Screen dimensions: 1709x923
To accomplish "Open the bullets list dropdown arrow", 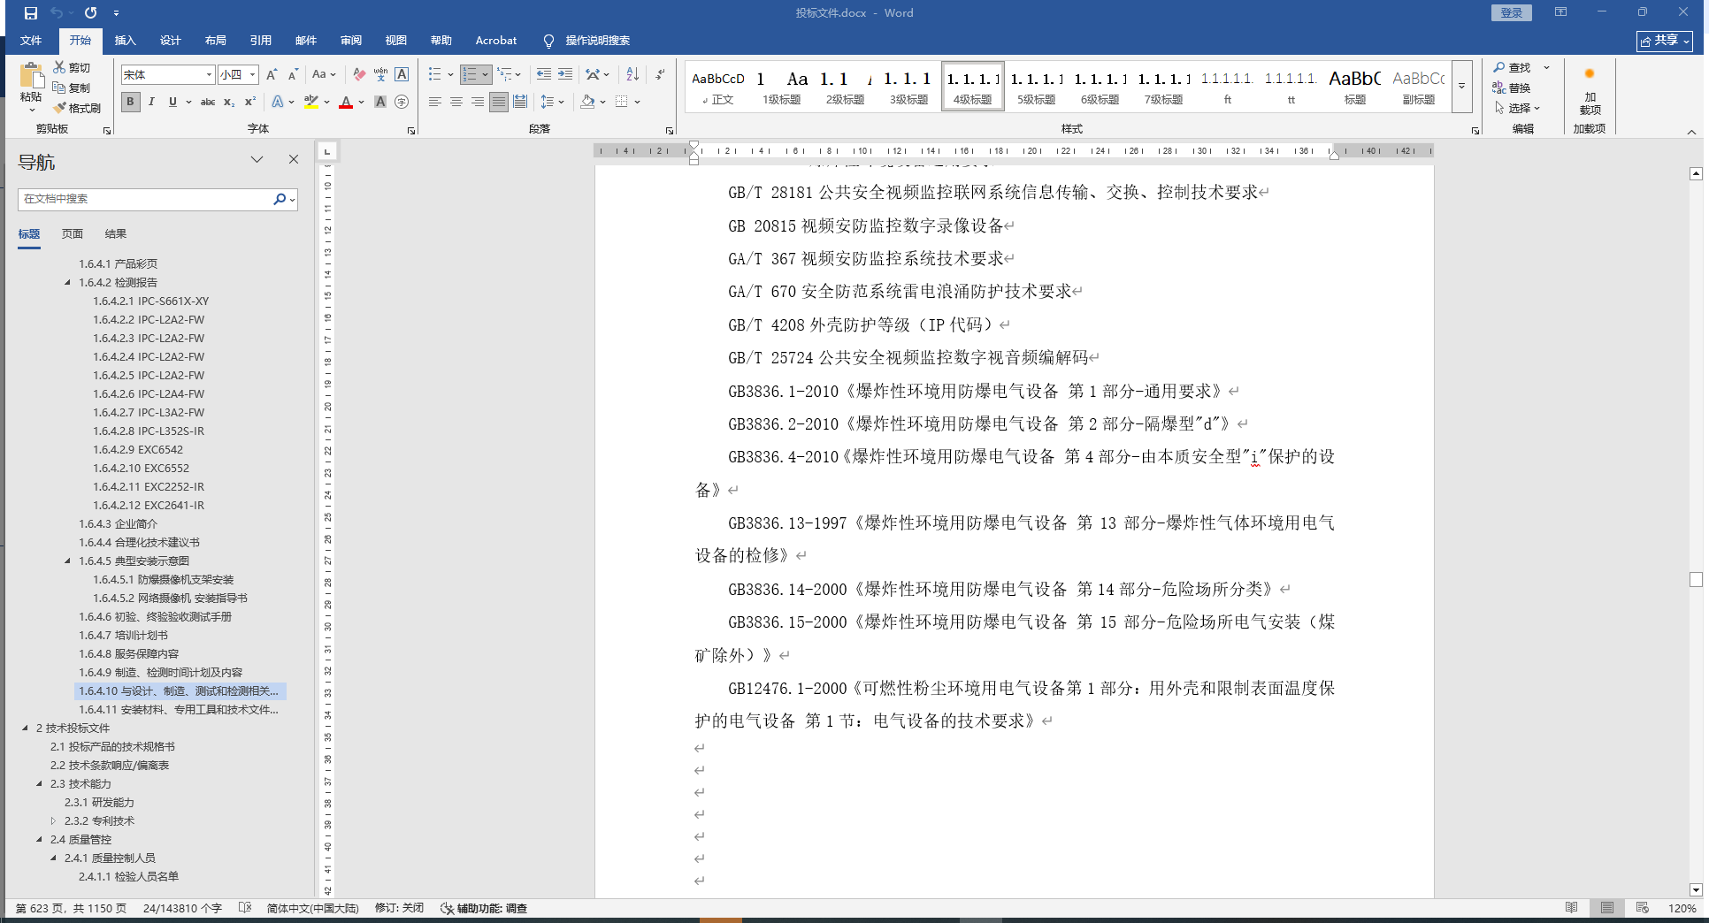I will [450, 75].
